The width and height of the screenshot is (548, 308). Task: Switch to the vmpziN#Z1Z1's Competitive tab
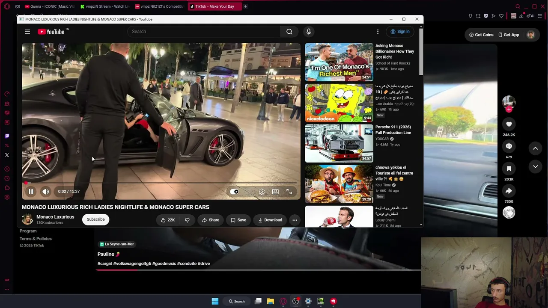(160, 6)
